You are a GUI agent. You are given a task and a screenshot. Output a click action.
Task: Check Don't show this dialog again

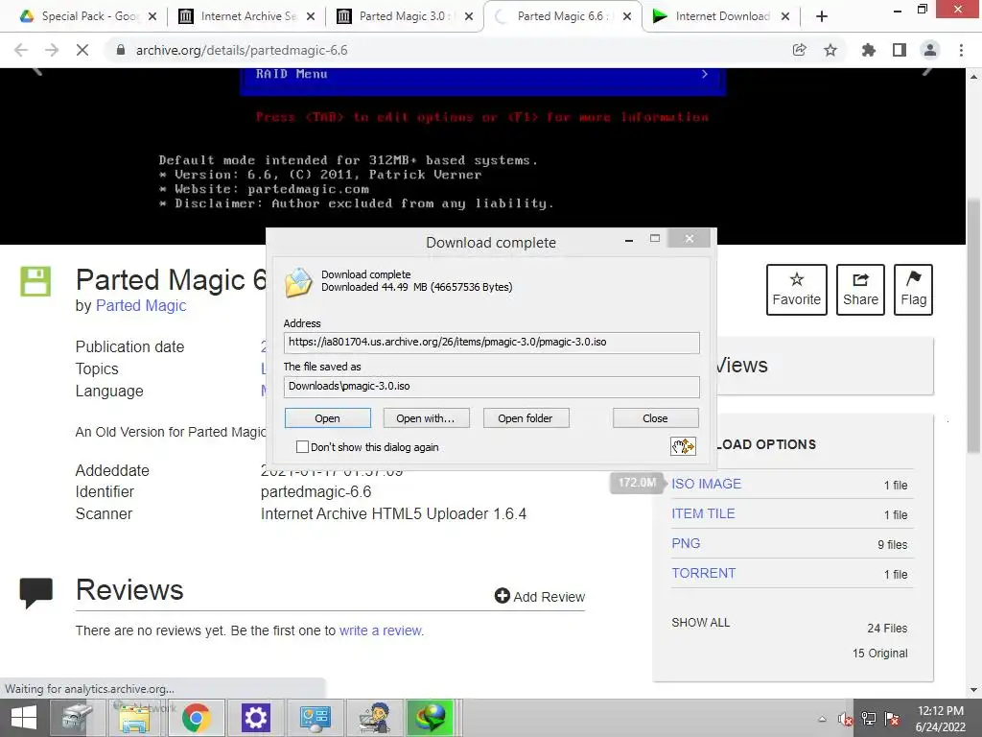coord(302,447)
